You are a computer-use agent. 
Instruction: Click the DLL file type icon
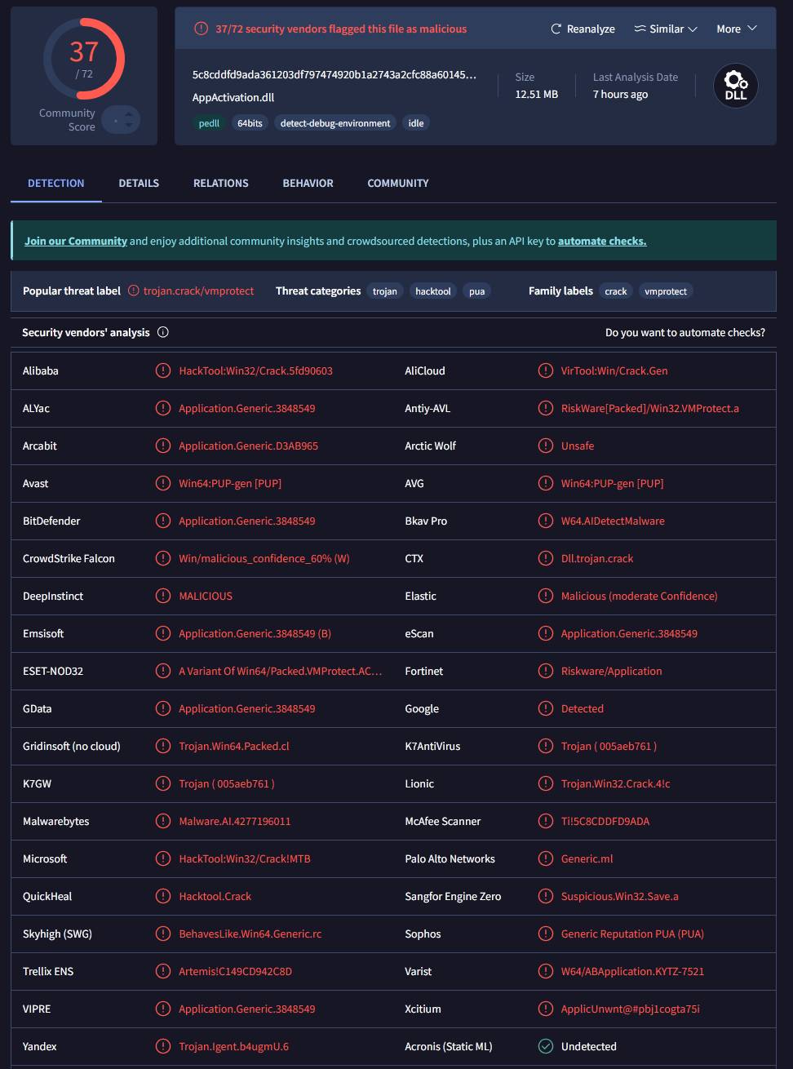735,86
